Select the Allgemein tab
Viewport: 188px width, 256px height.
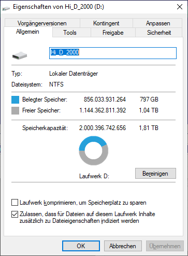click(x=27, y=32)
